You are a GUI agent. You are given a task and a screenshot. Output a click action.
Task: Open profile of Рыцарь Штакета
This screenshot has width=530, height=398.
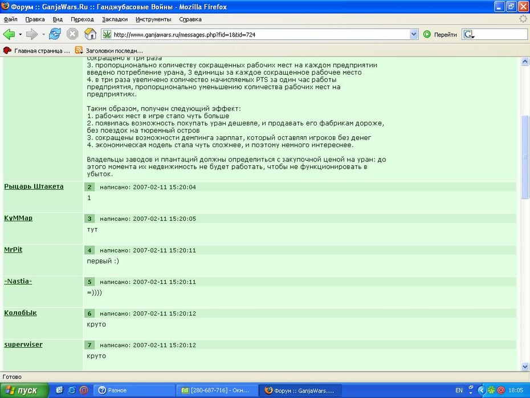(x=34, y=186)
